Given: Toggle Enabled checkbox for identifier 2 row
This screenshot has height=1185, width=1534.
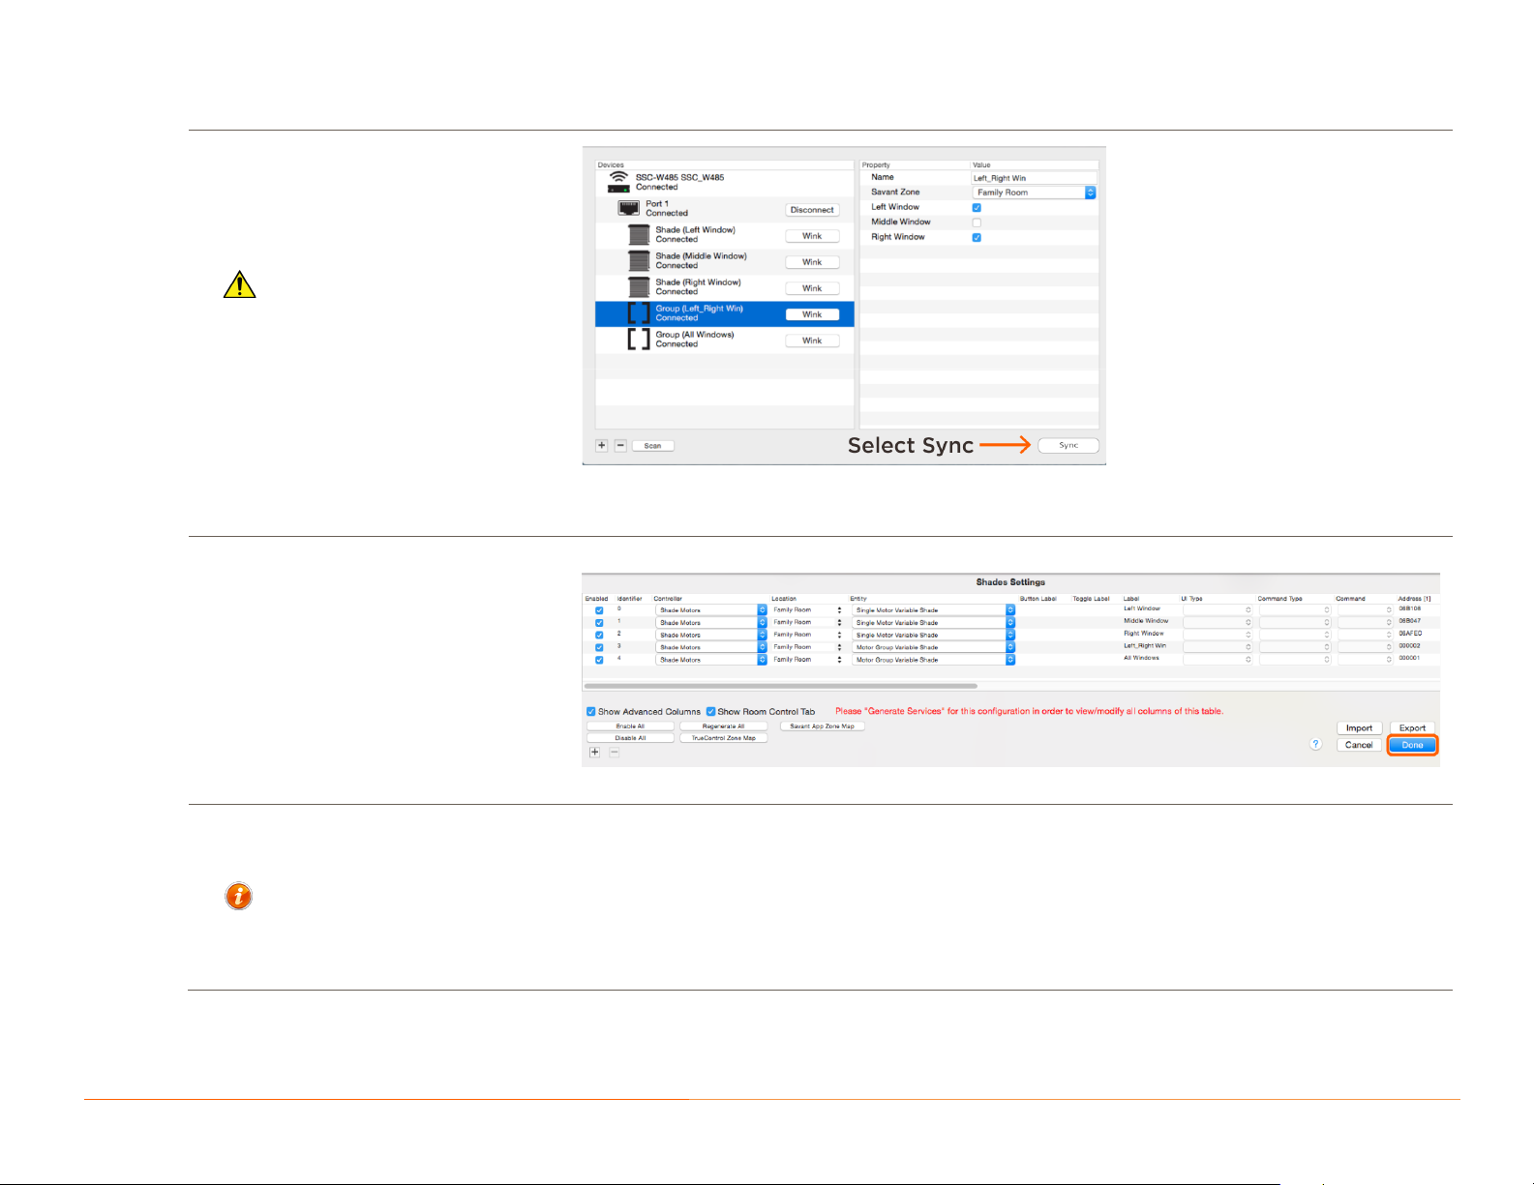Looking at the screenshot, I should coord(599,636).
